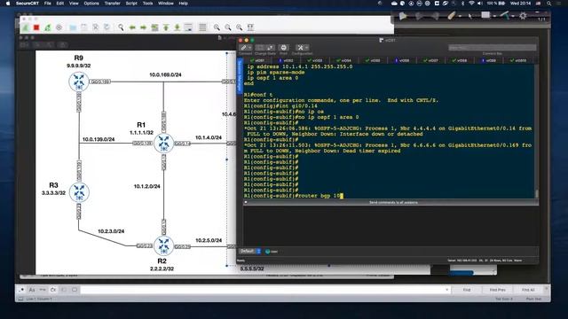Click the R3 router icon in diagram
The width and height of the screenshot is (568, 319).
(x=79, y=192)
